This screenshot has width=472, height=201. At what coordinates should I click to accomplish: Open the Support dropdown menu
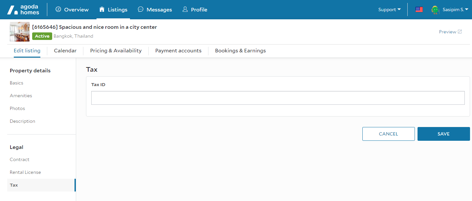[389, 9]
